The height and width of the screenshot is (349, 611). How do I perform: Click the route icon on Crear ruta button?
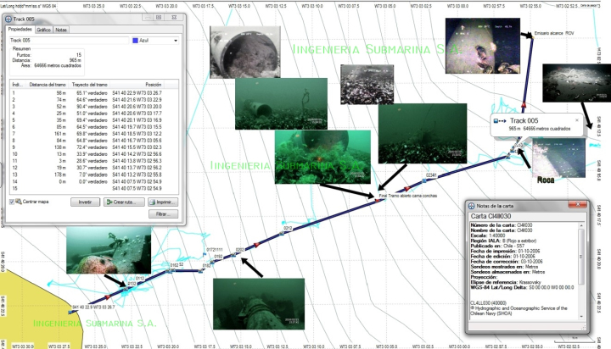pos(108,202)
